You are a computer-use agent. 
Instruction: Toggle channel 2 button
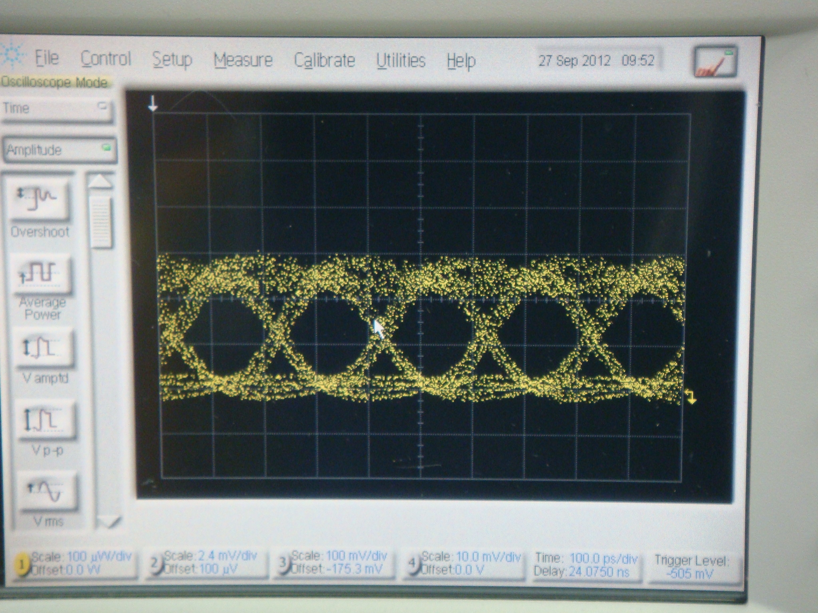point(156,563)
